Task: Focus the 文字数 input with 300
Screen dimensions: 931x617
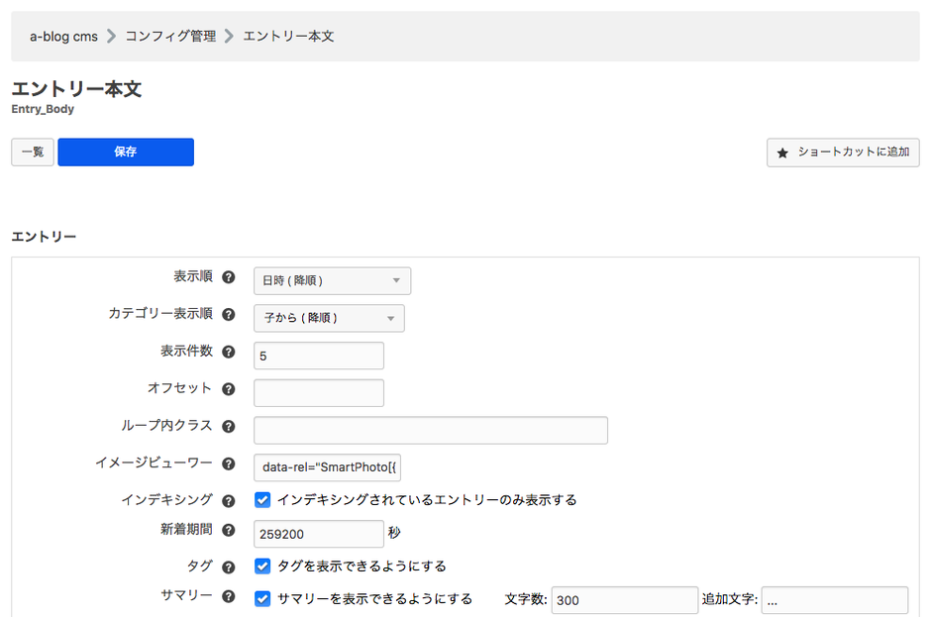Action: coord(624,600)
